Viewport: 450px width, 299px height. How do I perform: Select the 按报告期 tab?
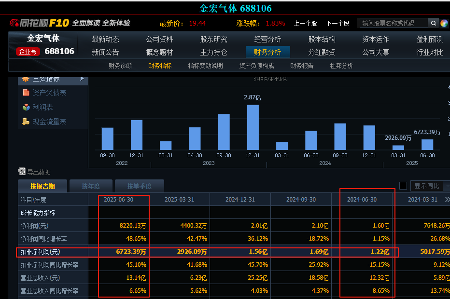click(42, 186)
